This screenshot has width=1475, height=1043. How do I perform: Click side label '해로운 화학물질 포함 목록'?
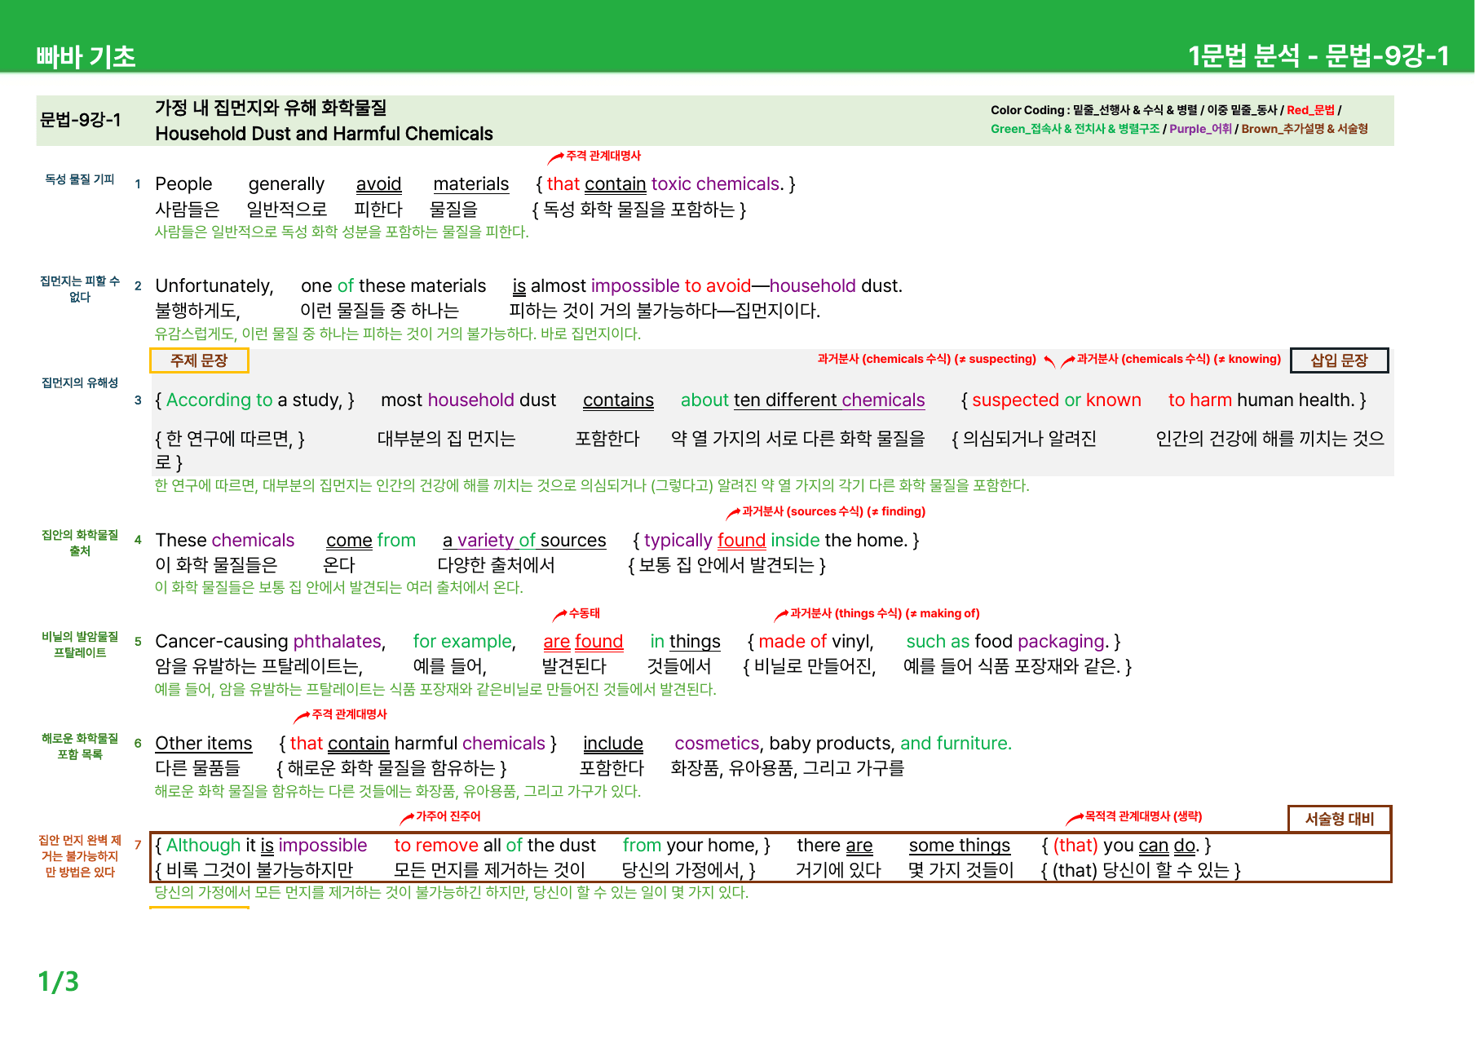pyautogui.click(x=80, y=746)
